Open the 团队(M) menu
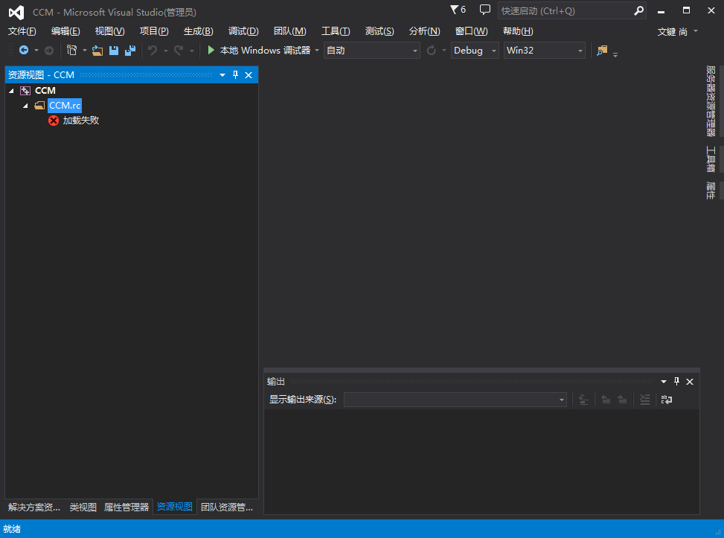This screenshot has height=538, width=724. tap(290, 31)
